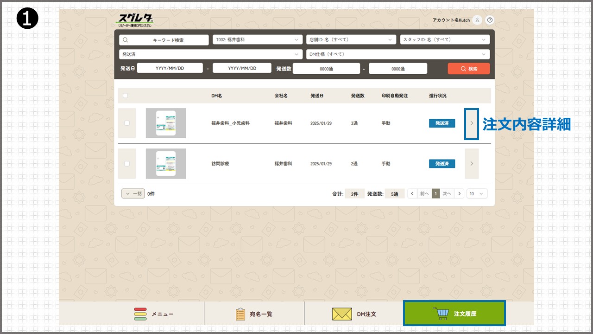Open the 10 per-page dropdown
This screenshot has height=334, width=593.
477,193
